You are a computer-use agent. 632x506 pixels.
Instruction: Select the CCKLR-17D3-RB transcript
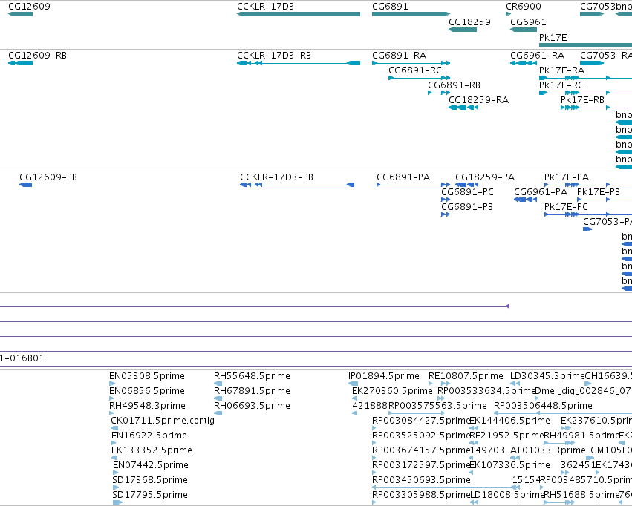pos(299,63)
